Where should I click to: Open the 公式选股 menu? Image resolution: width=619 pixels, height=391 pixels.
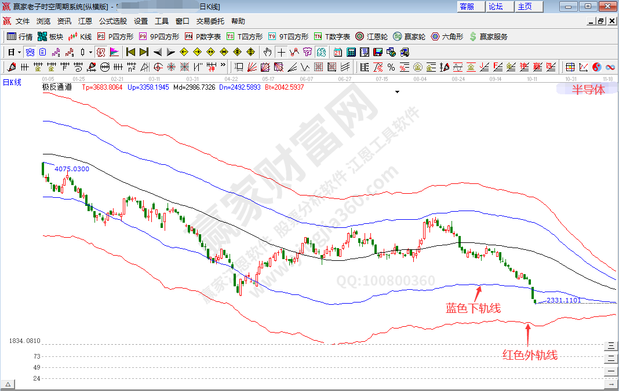point(113,21)
